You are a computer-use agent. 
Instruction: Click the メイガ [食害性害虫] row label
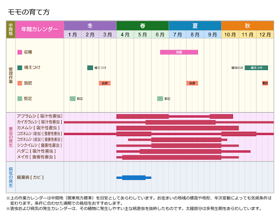(36, 157)
